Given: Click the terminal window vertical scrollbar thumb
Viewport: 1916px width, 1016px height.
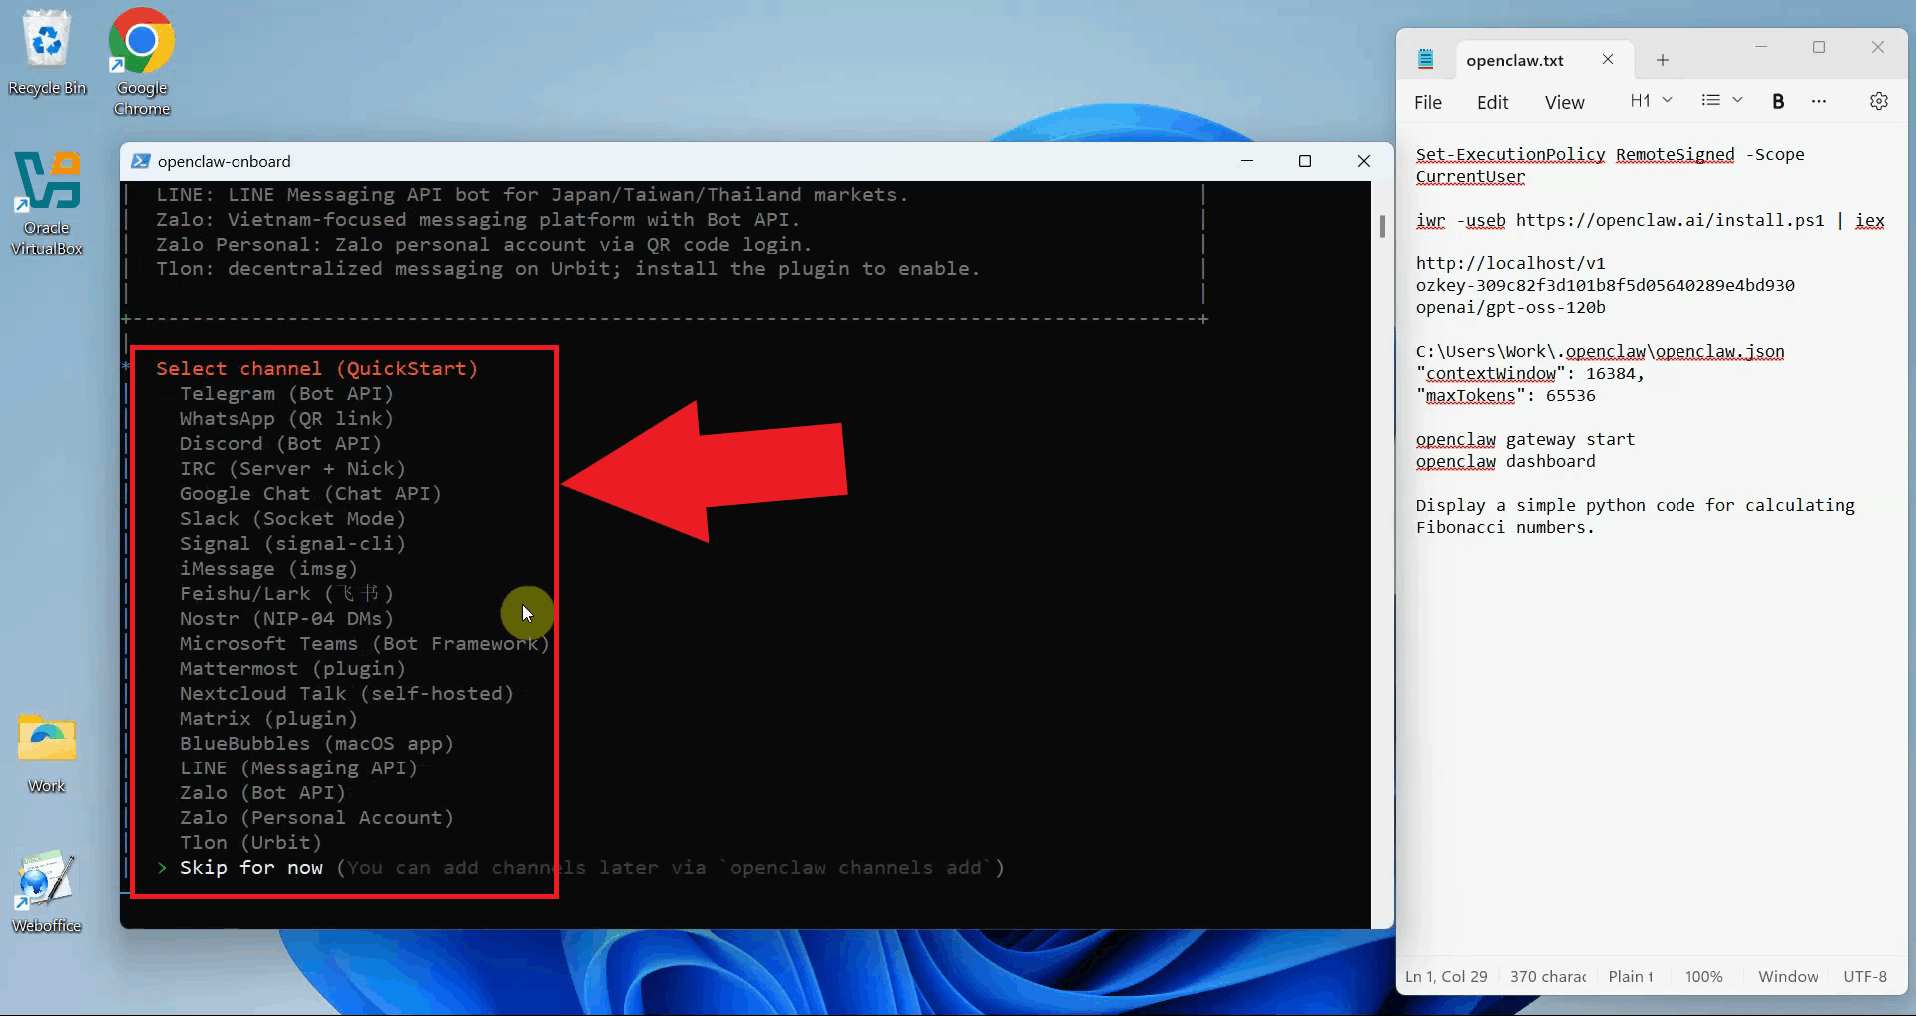Looking at the screenshot, I should pos(1382,227).
